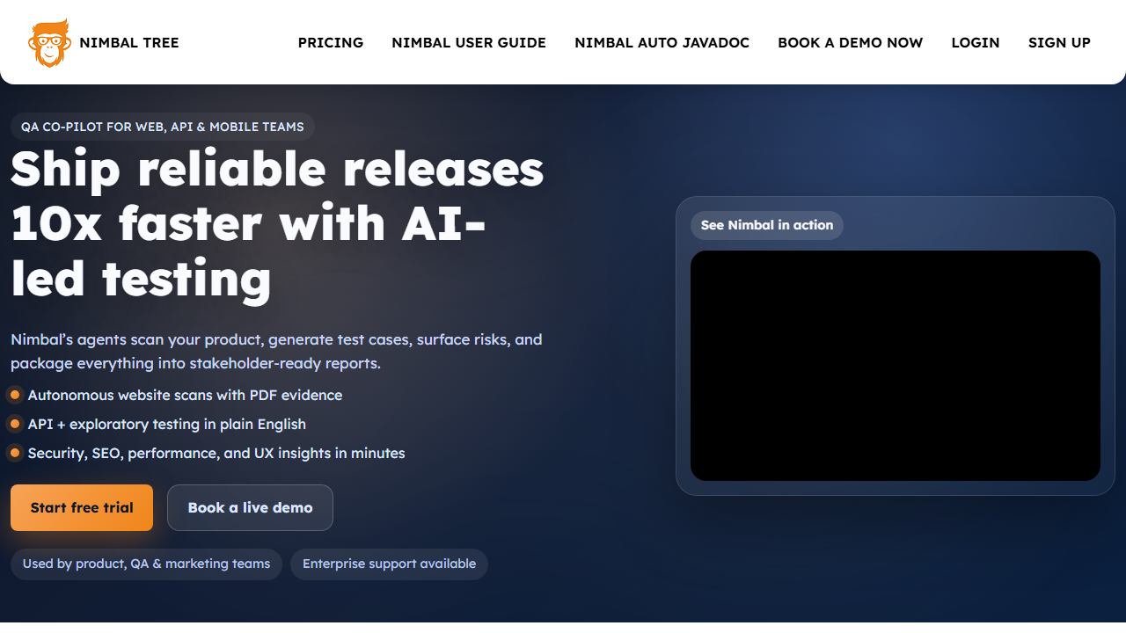Click the Used by product, QA & marketing pill
This screenshot has width=1126, height=633.
click(146, 564)
